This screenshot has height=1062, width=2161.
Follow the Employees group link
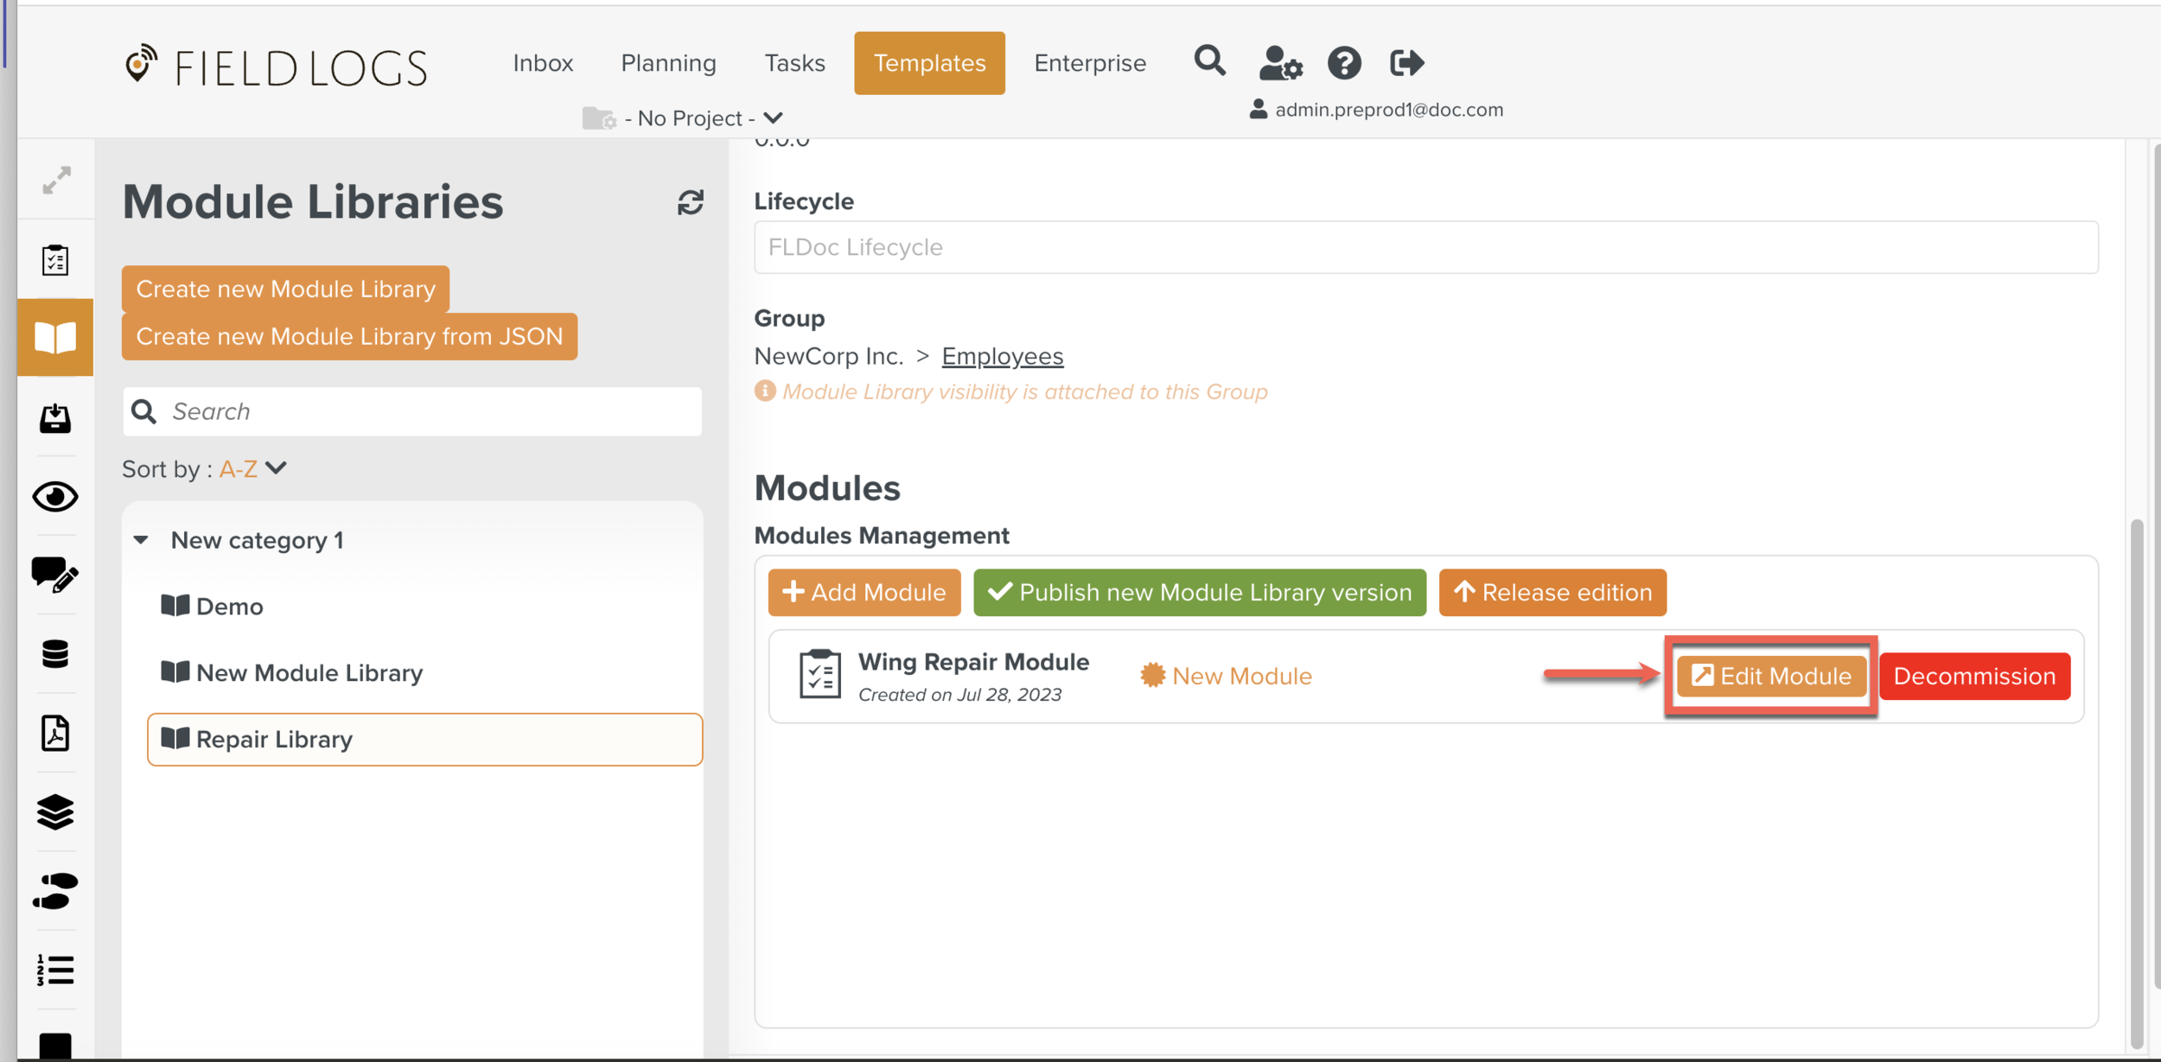click(x=1002, y=356)
